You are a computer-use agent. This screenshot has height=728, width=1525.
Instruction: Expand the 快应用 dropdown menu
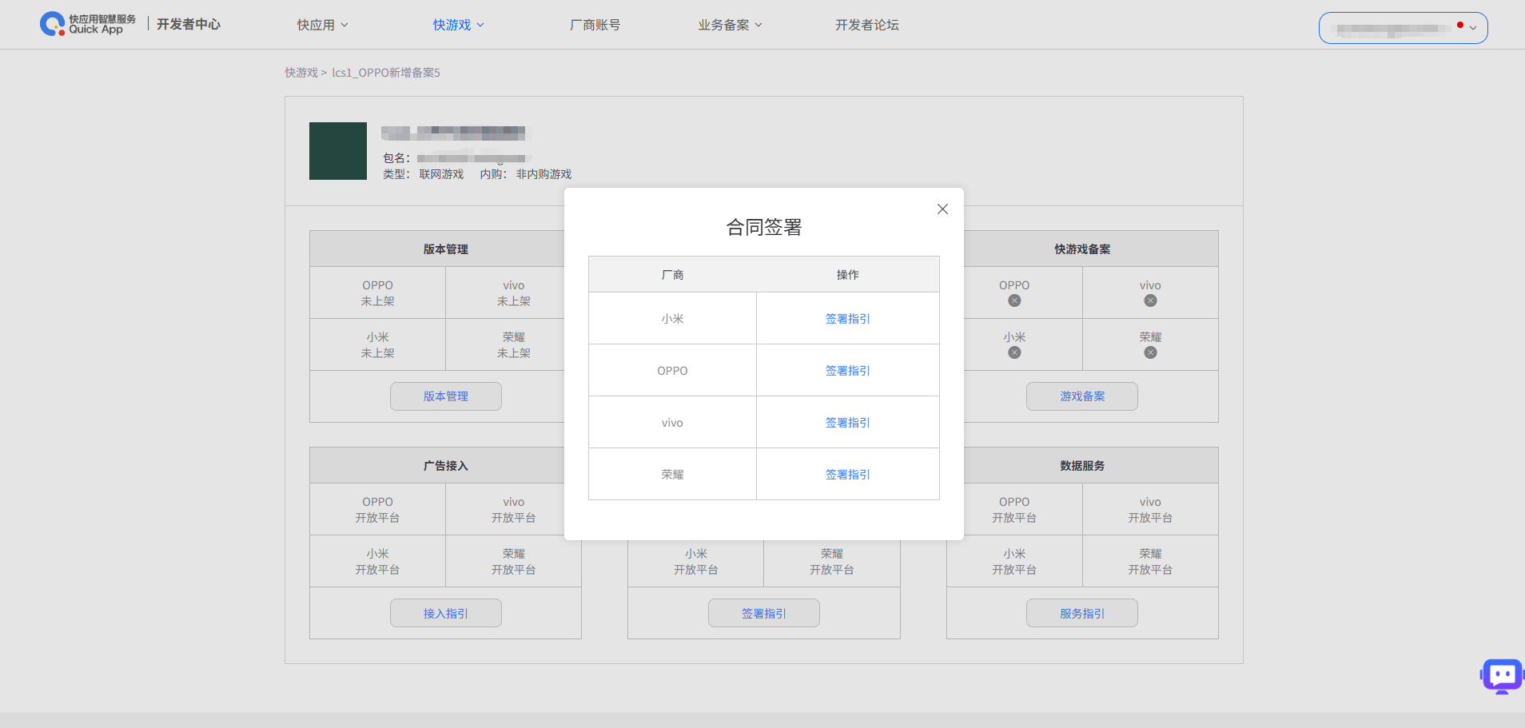click(x=322, y=25)
